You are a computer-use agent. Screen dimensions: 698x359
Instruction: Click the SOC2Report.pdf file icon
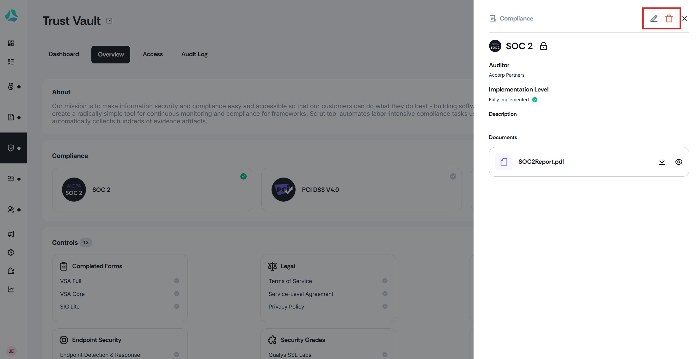click(x=504, y=162)
